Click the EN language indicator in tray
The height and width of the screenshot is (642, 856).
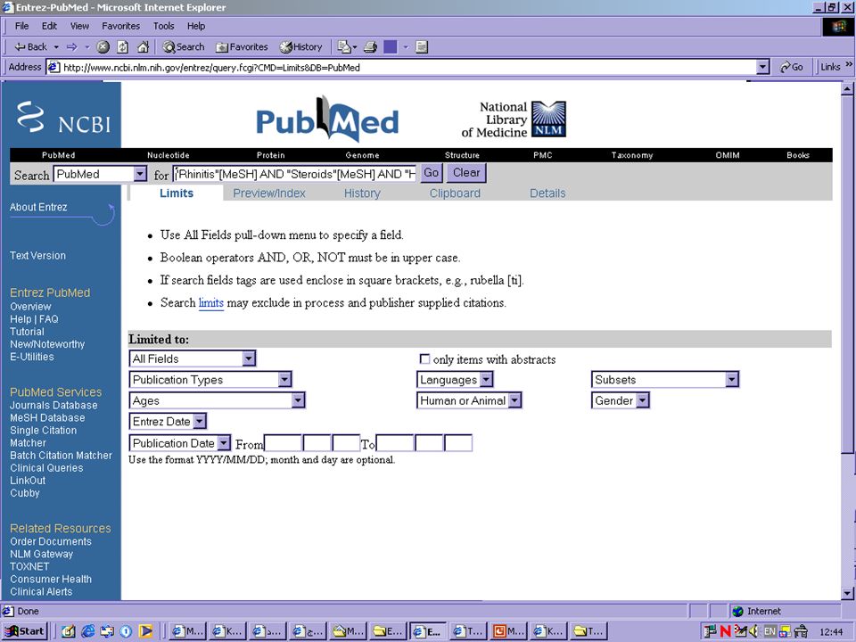770,631
